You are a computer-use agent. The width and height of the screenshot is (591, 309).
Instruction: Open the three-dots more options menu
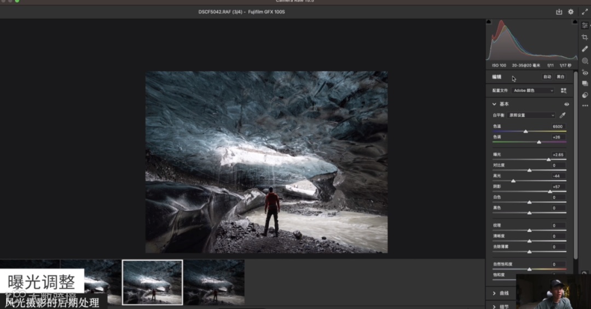(585, 106)
